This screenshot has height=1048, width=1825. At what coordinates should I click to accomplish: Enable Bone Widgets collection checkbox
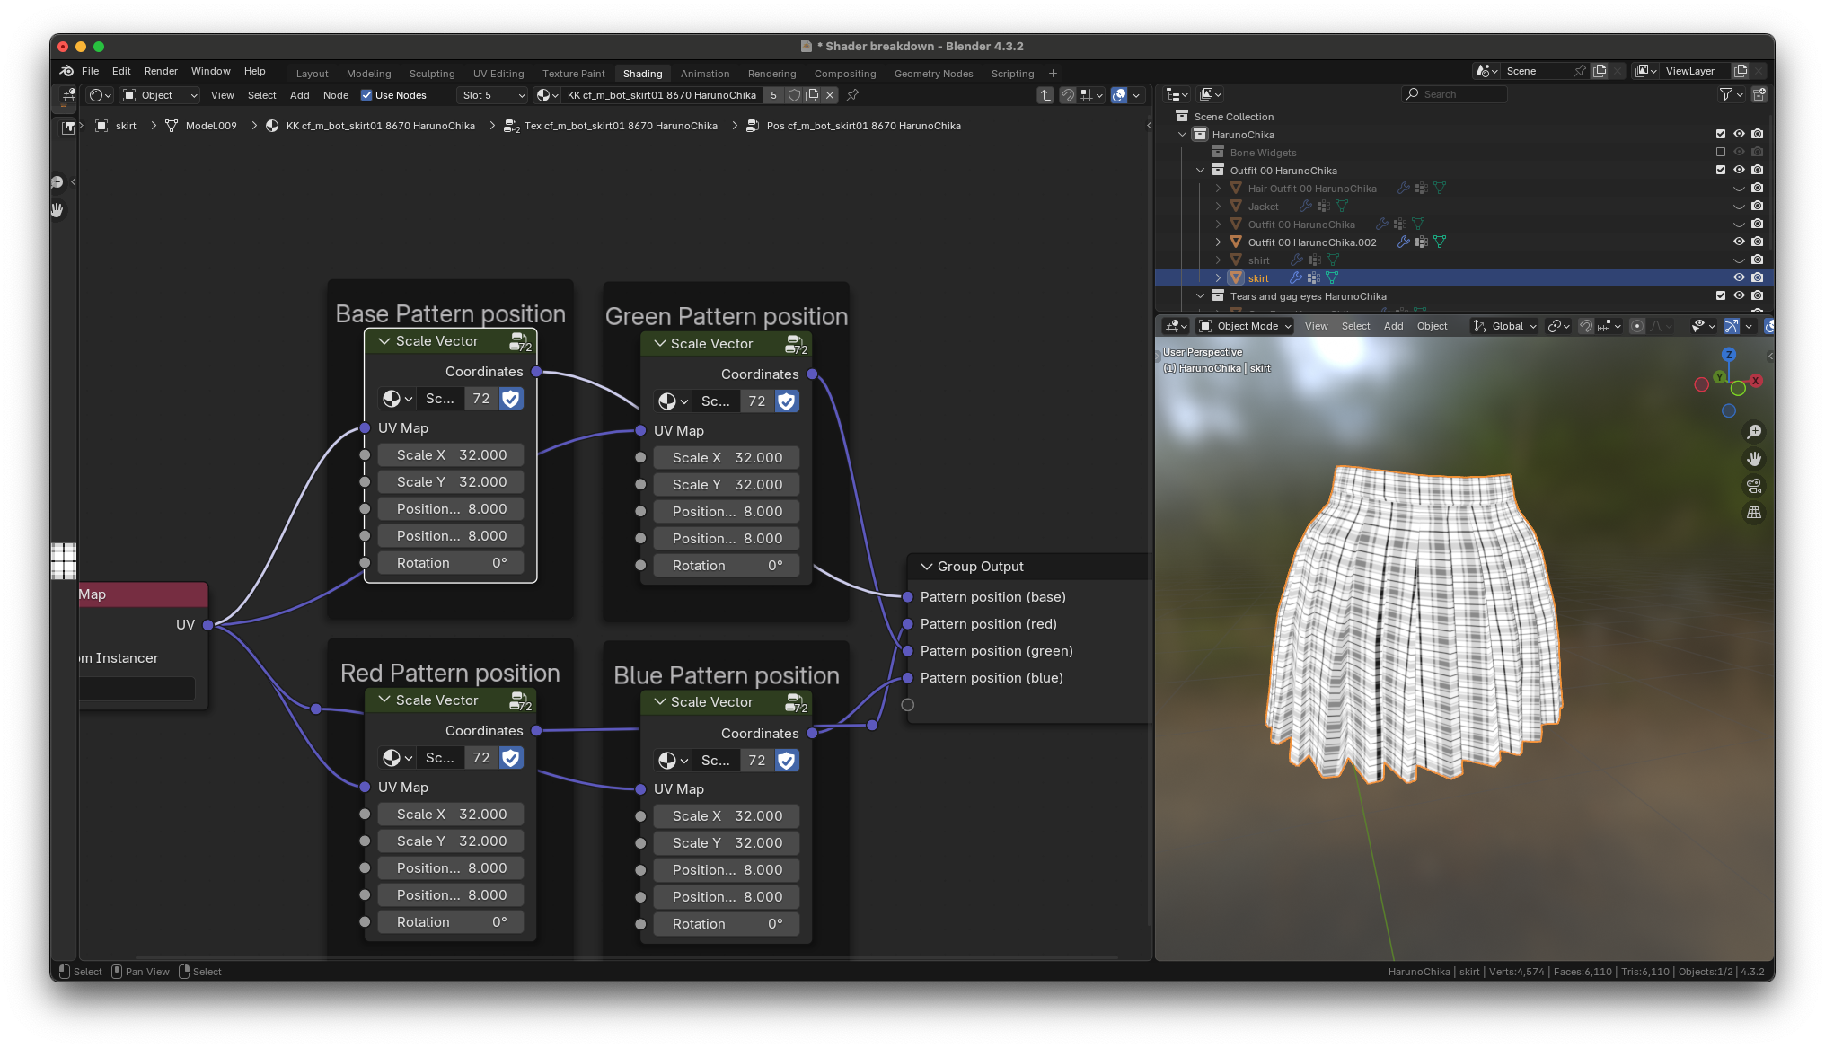(x=1721, y=152)
